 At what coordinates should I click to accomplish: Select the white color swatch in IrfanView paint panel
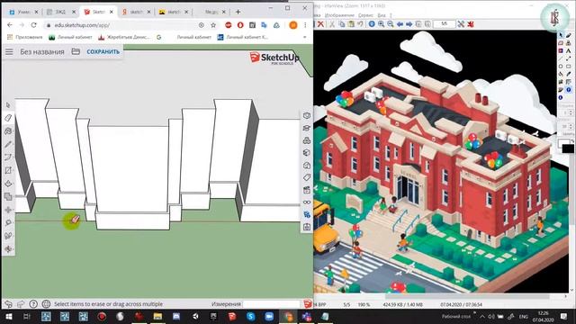563,144
